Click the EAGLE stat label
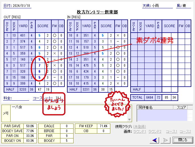 click(49, 126)
